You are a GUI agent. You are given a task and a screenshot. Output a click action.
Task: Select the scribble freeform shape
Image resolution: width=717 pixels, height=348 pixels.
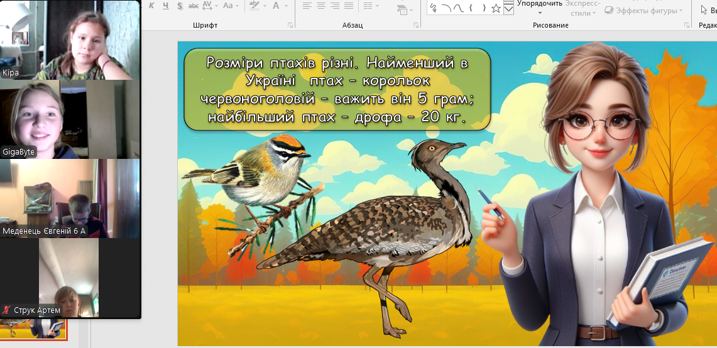(x=434, y=8)
